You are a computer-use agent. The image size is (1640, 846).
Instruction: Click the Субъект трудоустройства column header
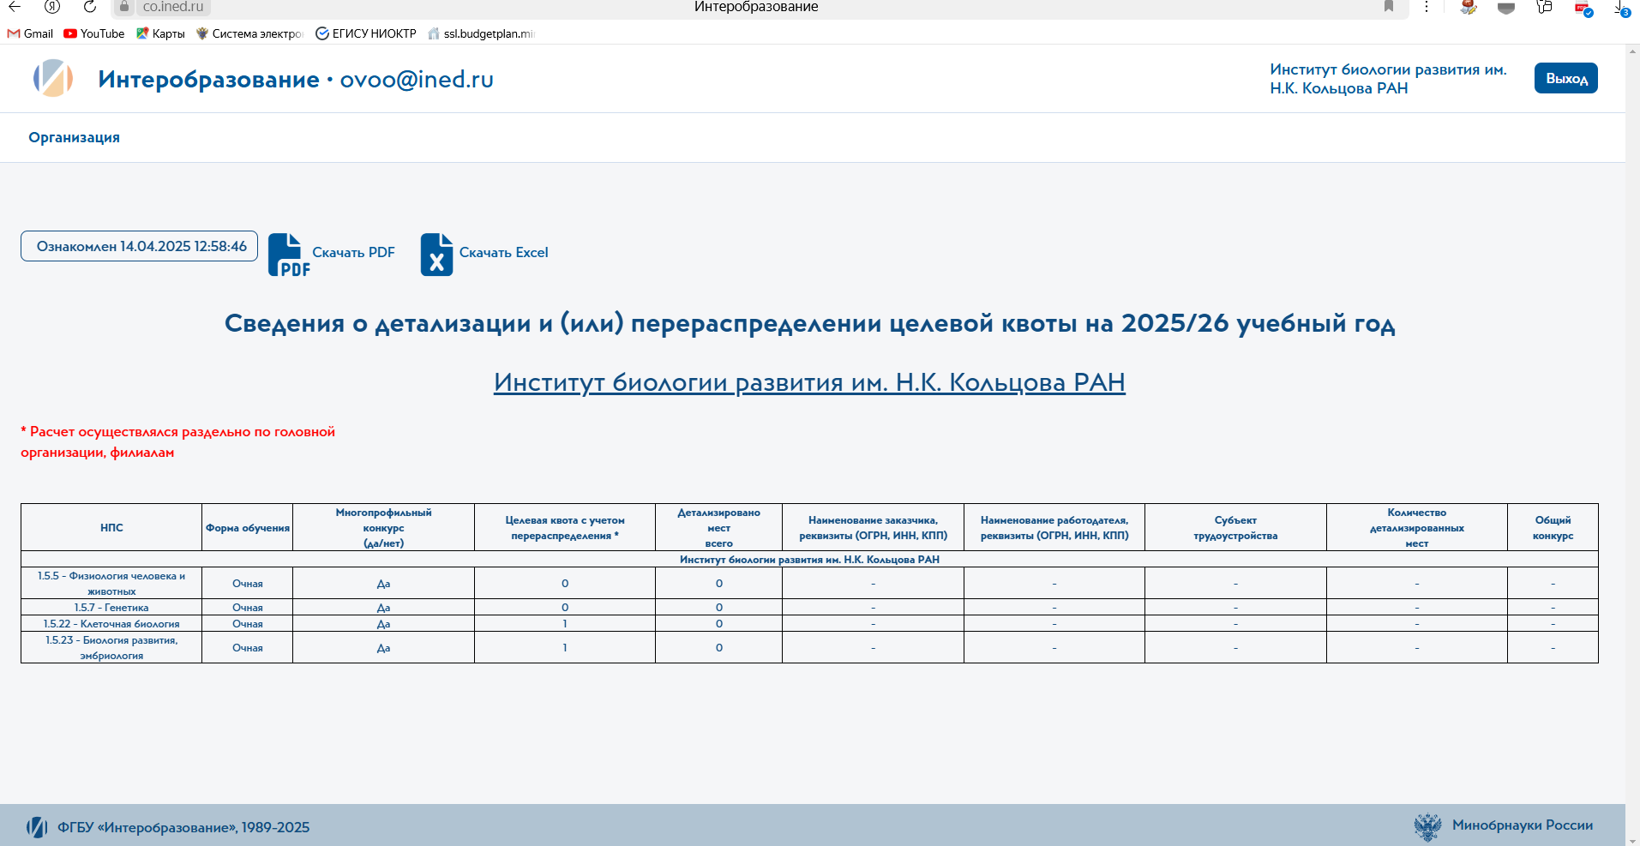pyautogui.click(x=1235, y=527)
